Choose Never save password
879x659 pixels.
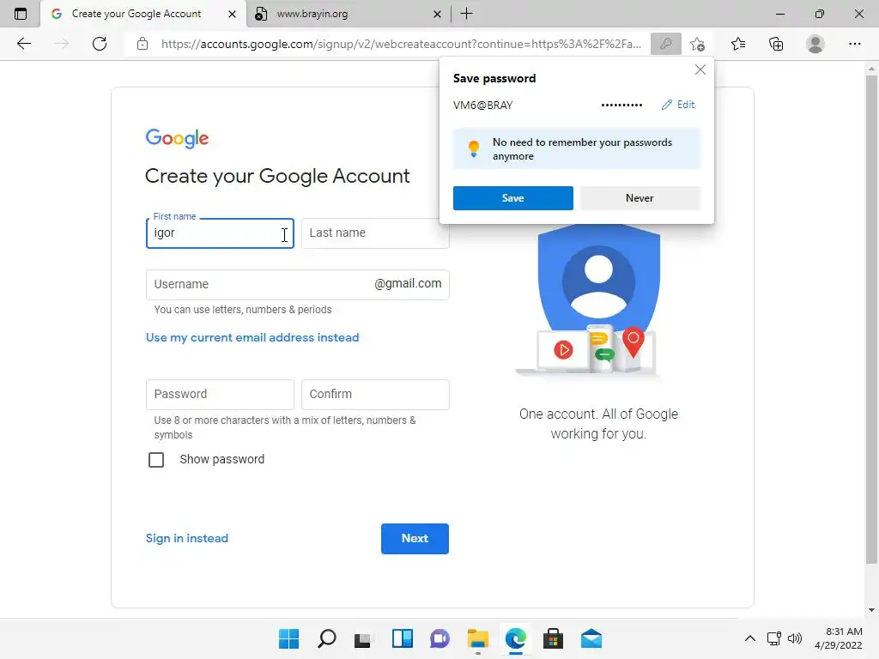click(x=640, y=198)
